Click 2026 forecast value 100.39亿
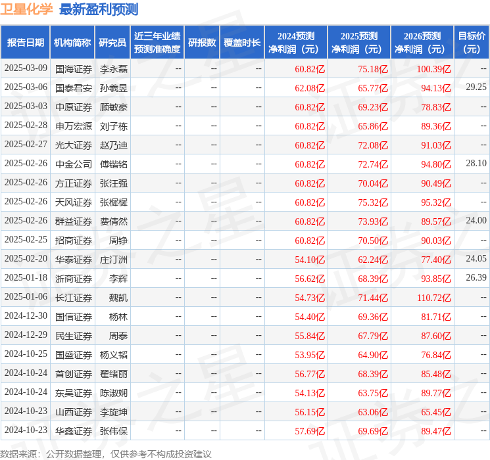Screen dimensions: 490x460 [x=433, y=69]
